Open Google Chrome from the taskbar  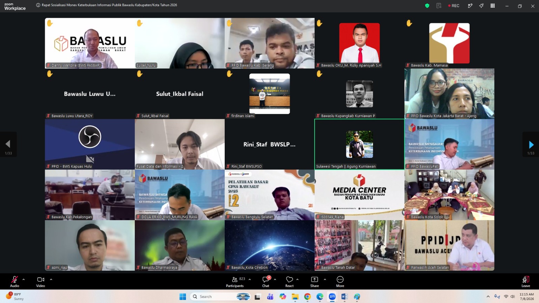tap(307, 297)
